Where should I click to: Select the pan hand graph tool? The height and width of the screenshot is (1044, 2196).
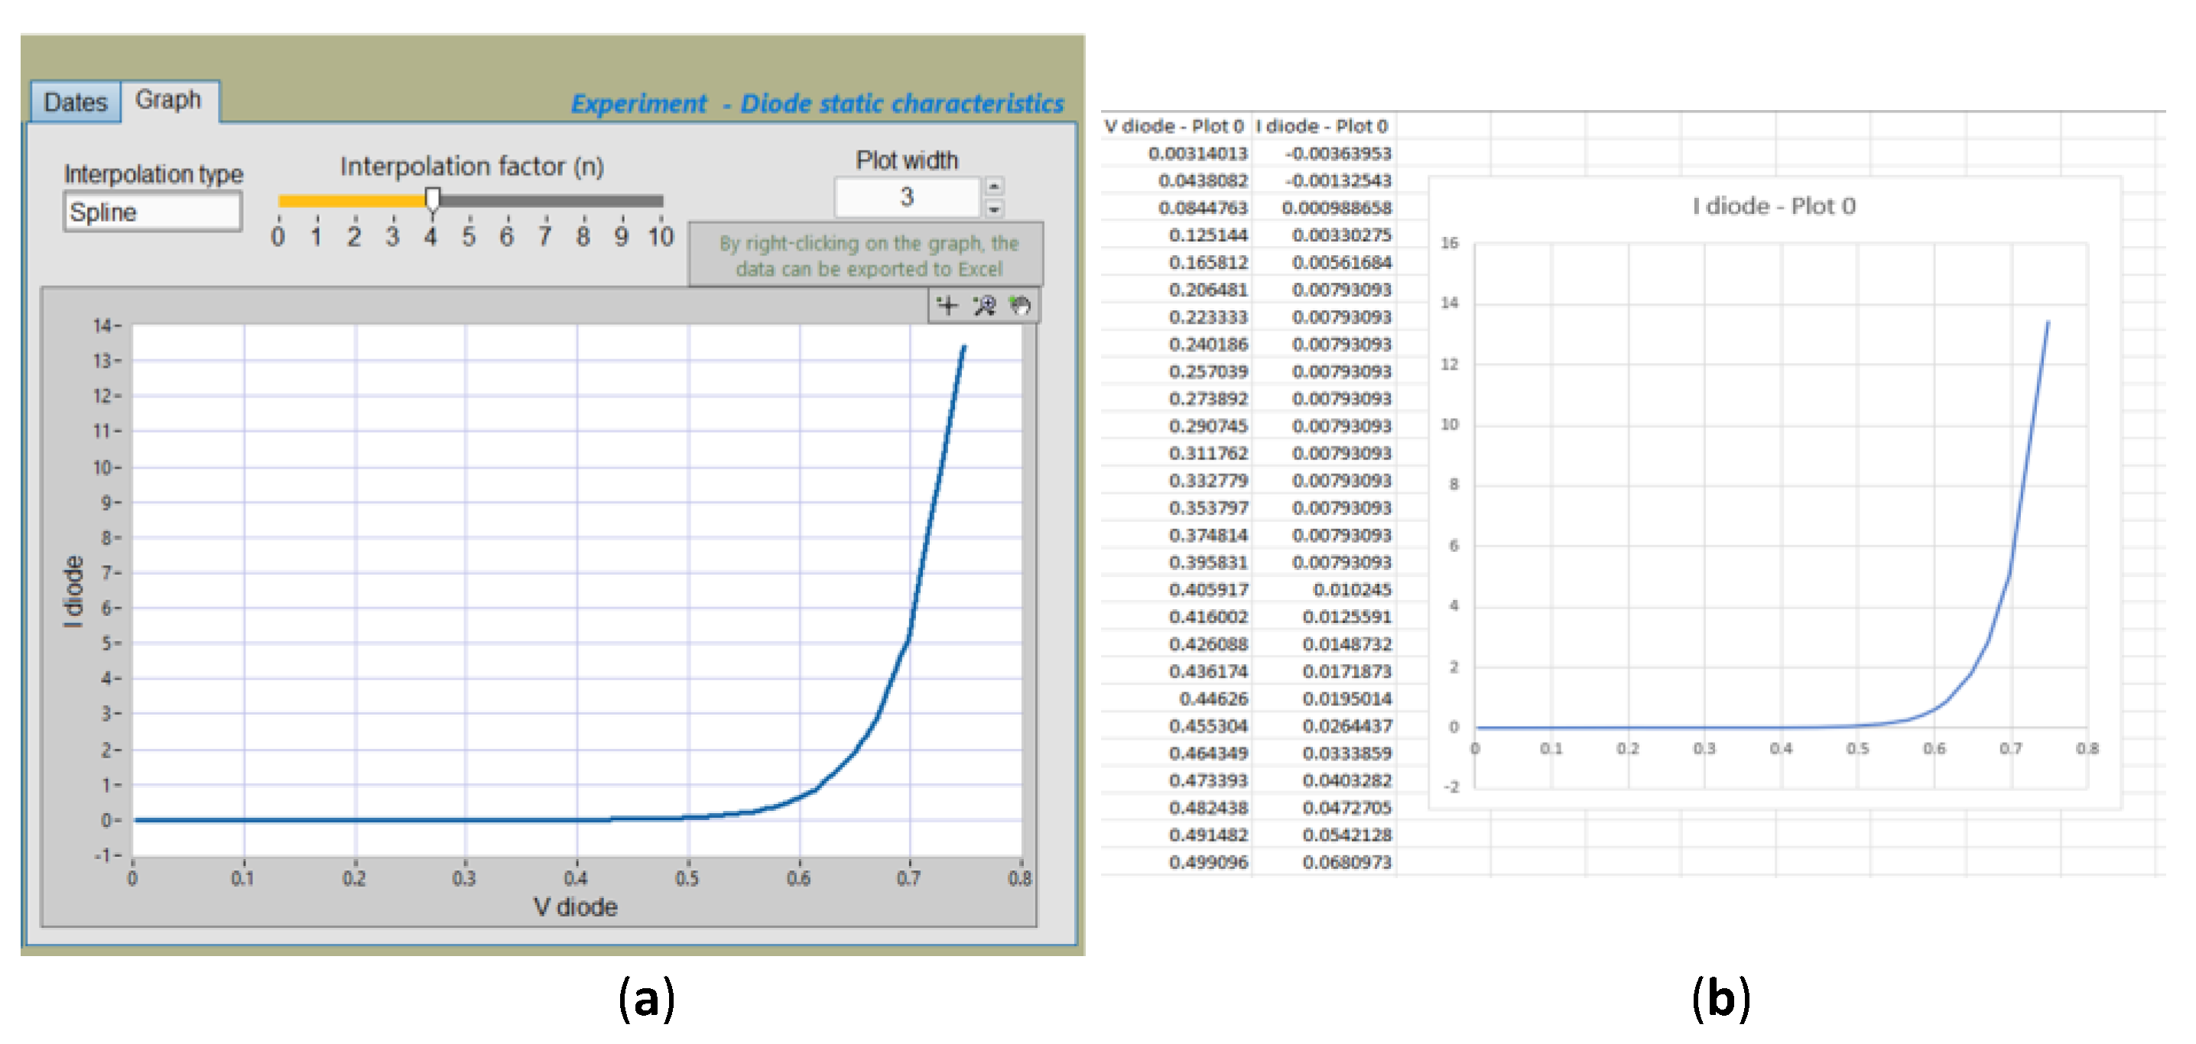pos(1019,305)
